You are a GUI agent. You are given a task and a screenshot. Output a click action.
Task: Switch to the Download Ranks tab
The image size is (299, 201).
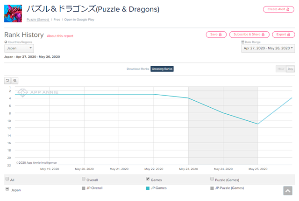coord(138,69)
